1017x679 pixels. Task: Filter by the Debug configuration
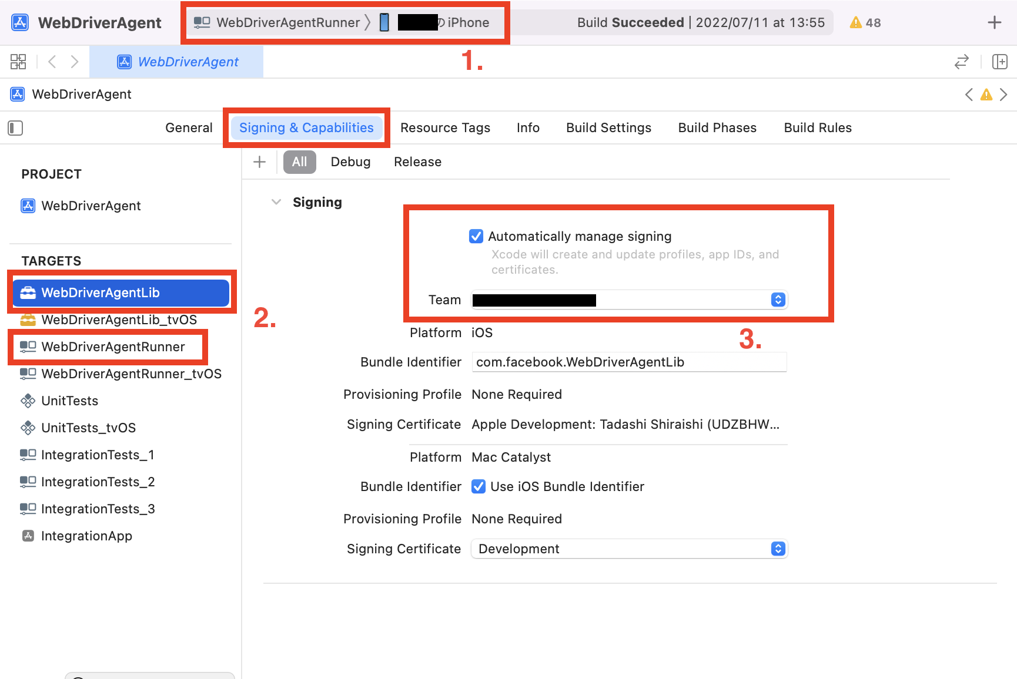(350, 162)
